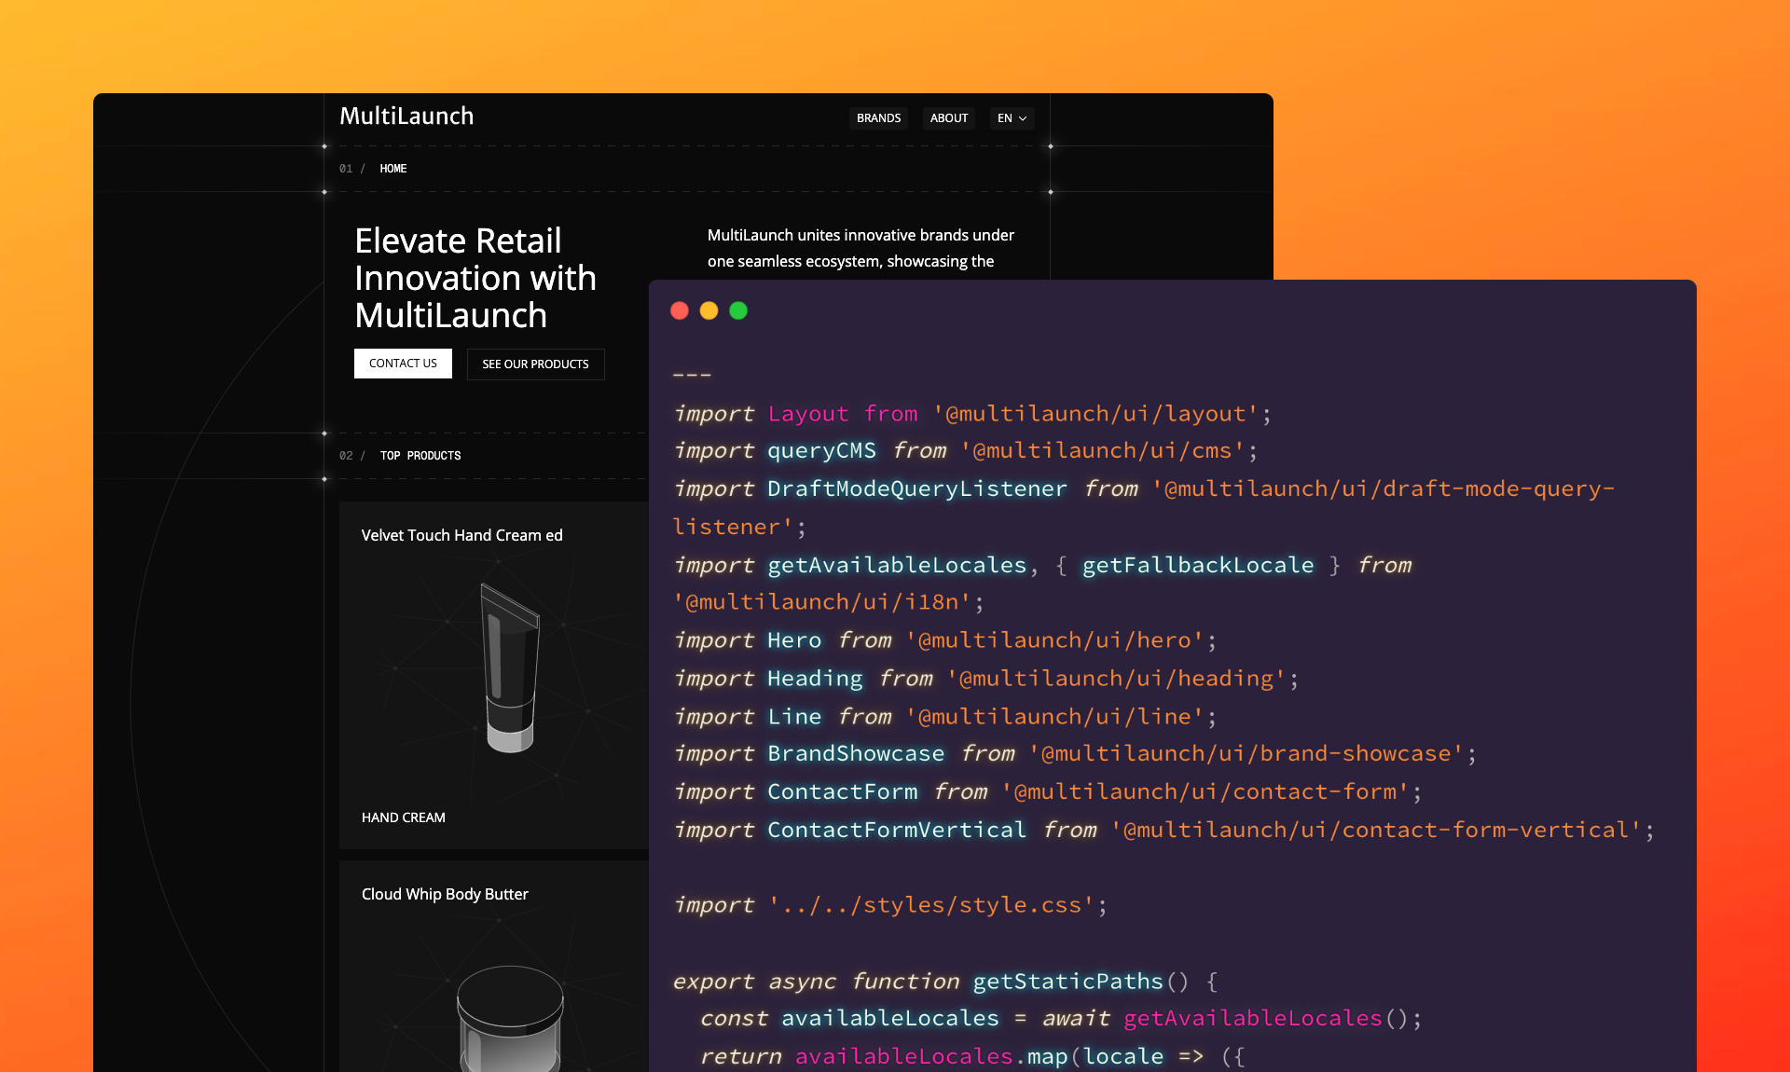Click the style.css import path in code

(931, 905)
